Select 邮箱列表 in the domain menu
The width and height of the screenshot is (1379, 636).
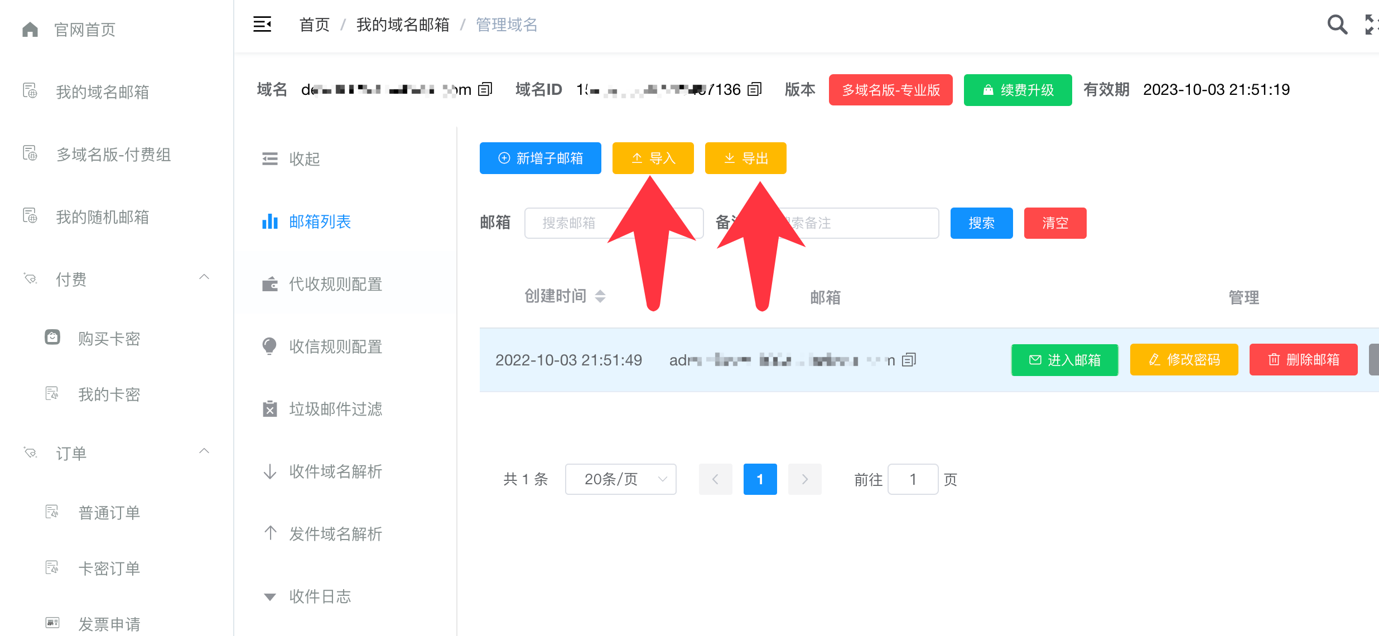320,221
